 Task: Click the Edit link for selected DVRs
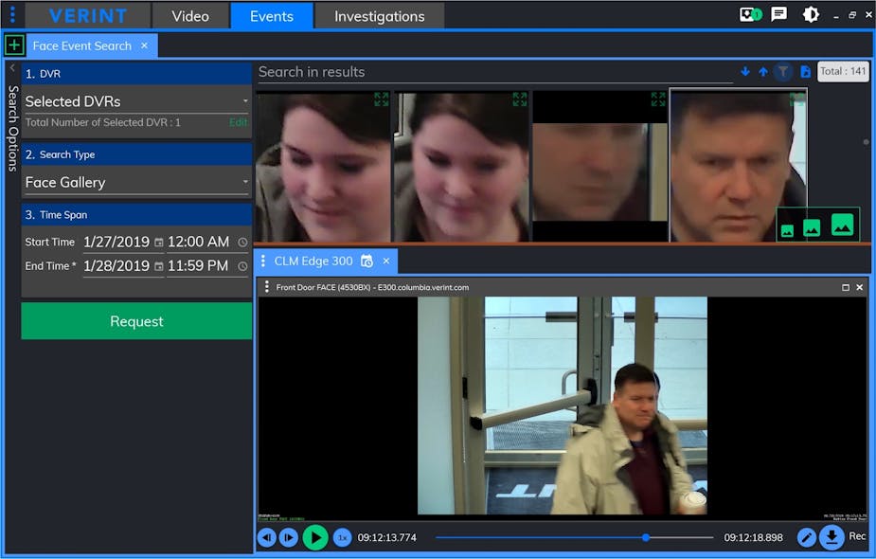pyautogui.click(x=237, y=122)
